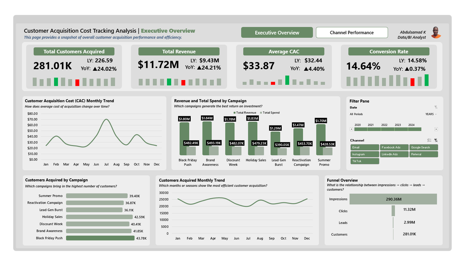
Task: Select the Referral channel button
Action: [424, 154]
